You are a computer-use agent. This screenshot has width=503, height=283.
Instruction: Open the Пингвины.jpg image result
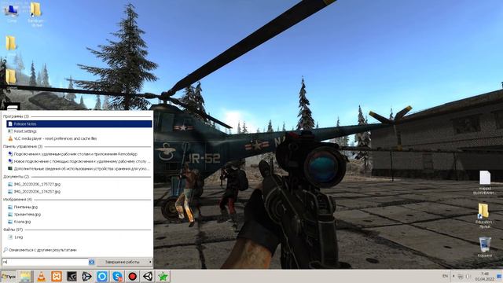(x=79, y=207)
